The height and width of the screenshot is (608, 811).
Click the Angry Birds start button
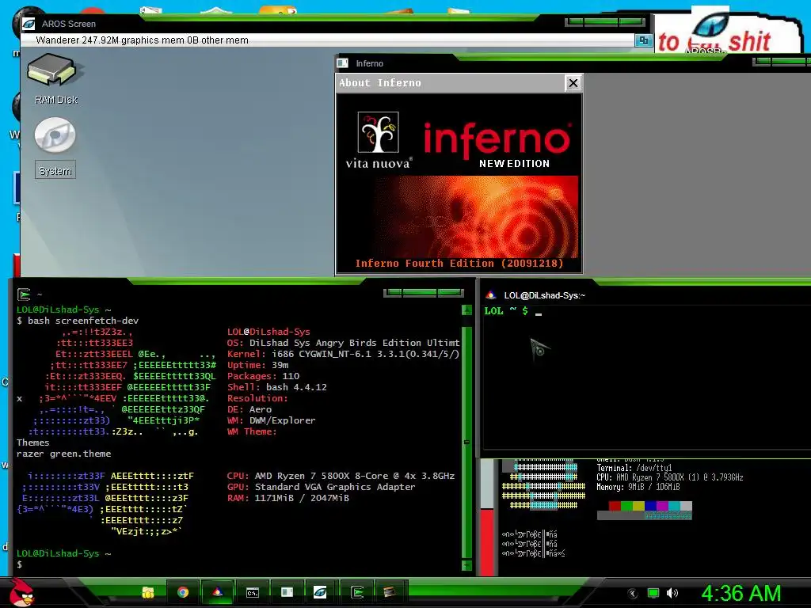21,592
